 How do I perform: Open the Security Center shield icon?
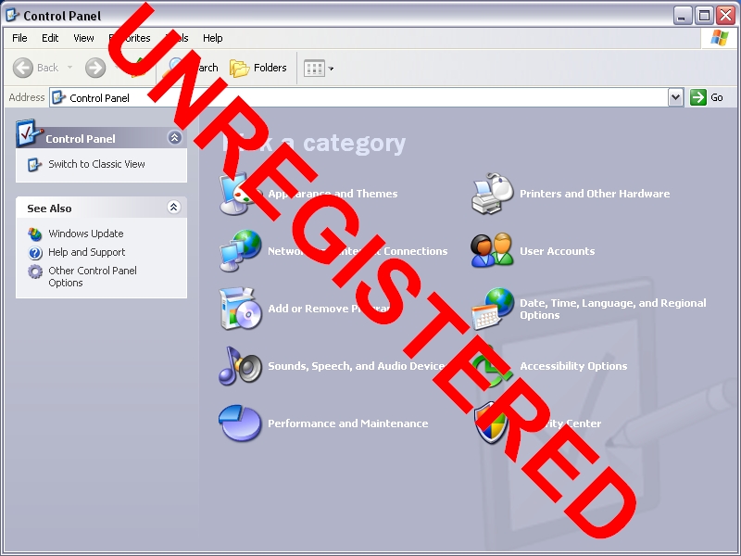pyautogui.click(x=492, y=423)
